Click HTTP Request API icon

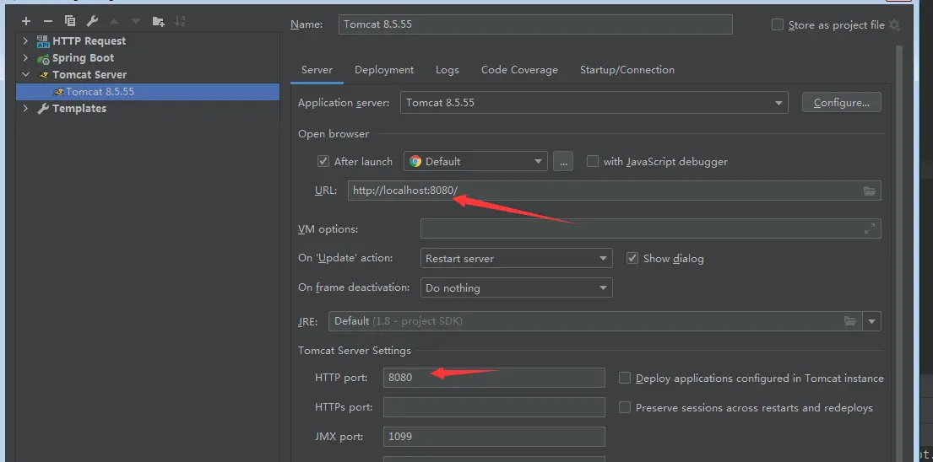(x=43, y=41)
